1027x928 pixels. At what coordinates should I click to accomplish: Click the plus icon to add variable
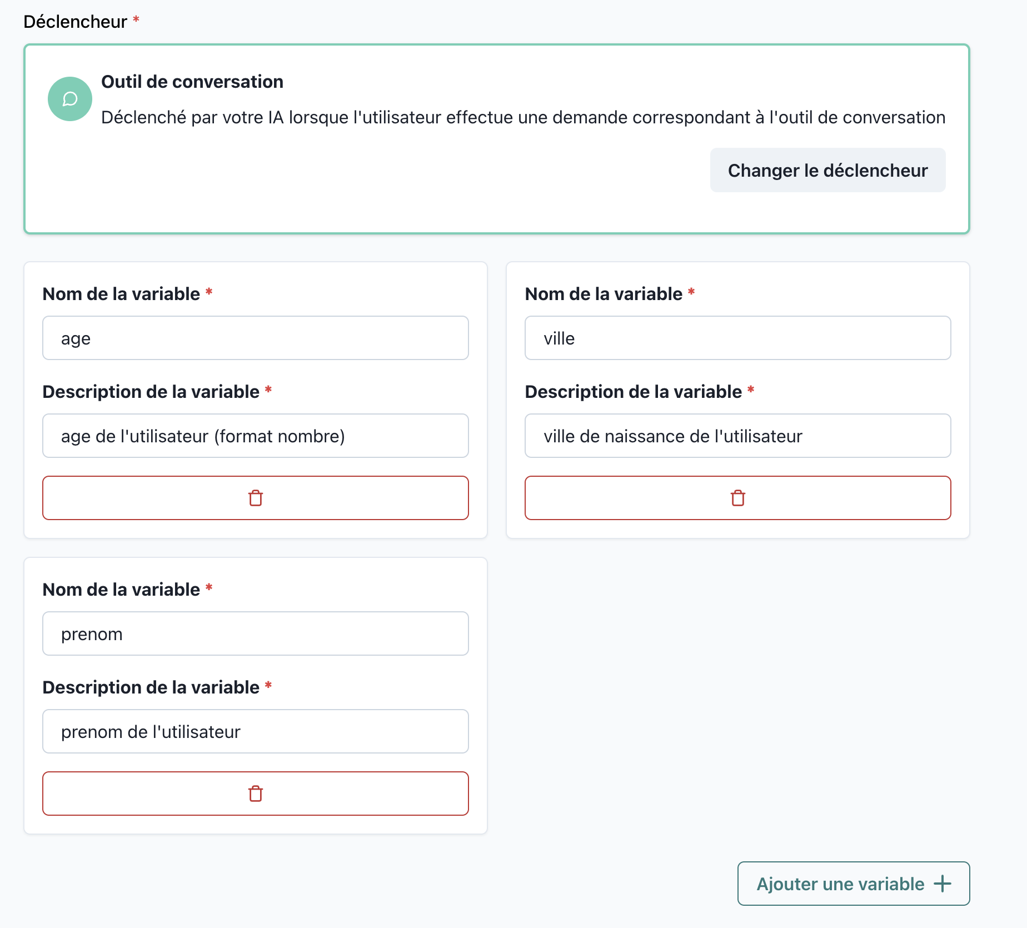(943, 884)
